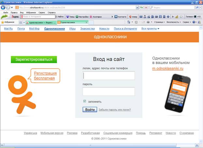Click the Тапирог toolbar item
Viewport: 203px width, 148px height.
(191, 17)
